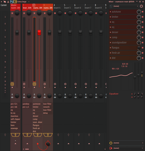Toggle effects slots switch on track 3

[x=48, y=135]
